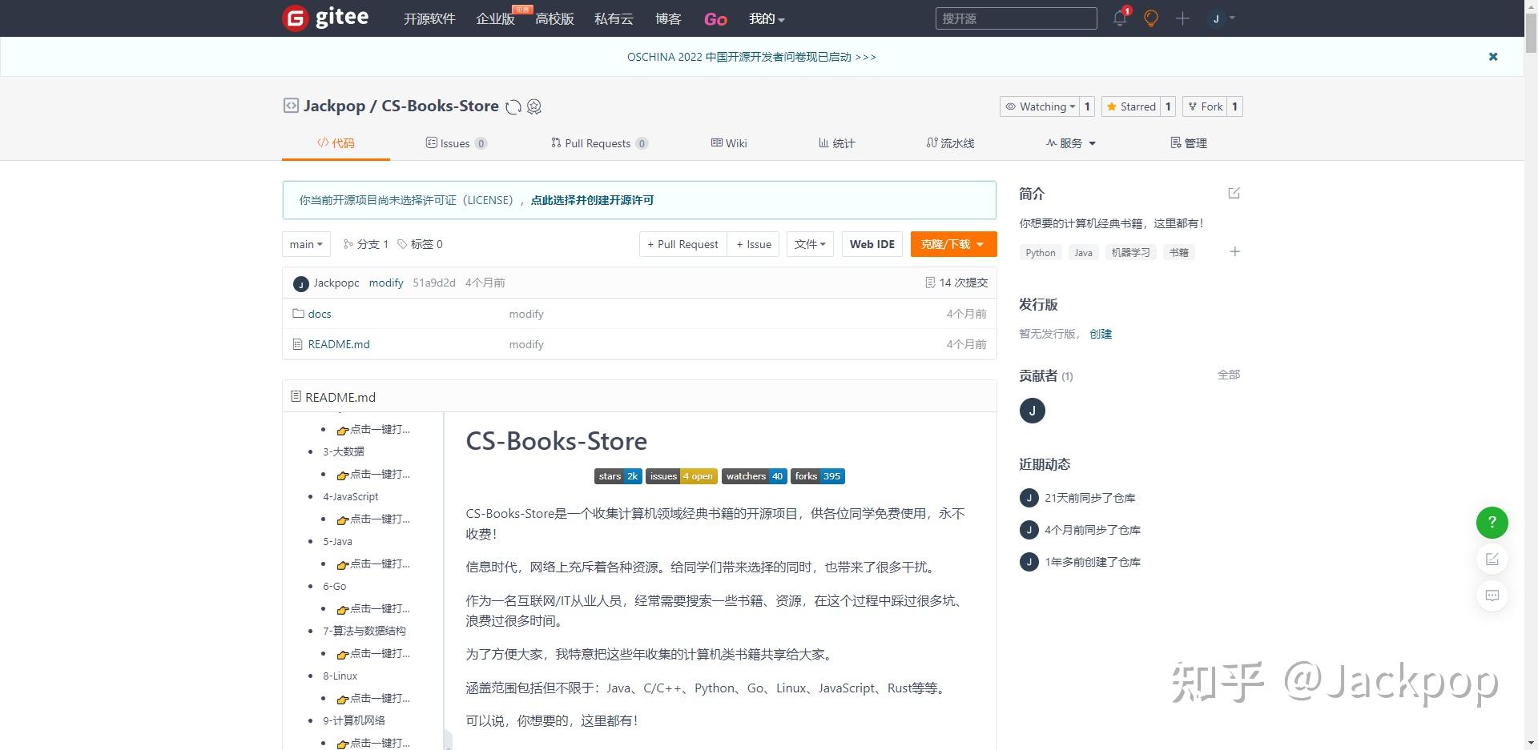Image resolution: width=1538 pixels, height=750 pixels.
Task: Click the 标签 0 tags link
Action: 420,244
